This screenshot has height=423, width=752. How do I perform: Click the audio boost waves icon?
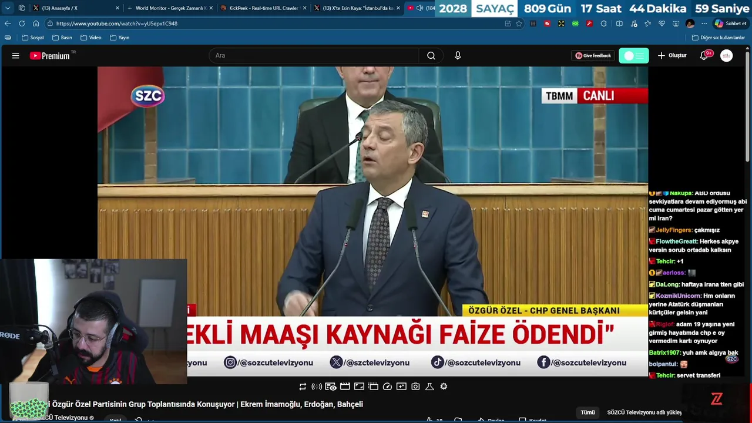tap(317, 387)
